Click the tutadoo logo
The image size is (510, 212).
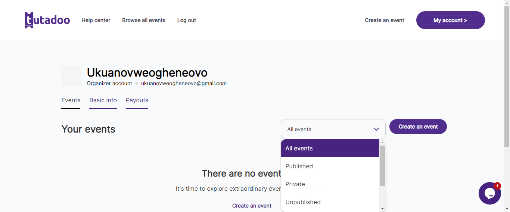click(x=47, y=20)
